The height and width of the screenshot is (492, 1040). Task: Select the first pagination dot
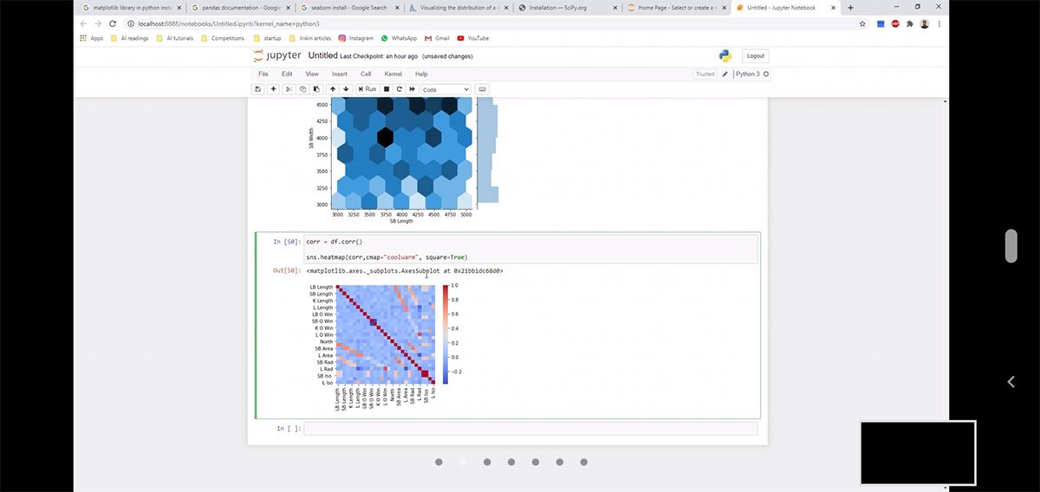[439, 462]
